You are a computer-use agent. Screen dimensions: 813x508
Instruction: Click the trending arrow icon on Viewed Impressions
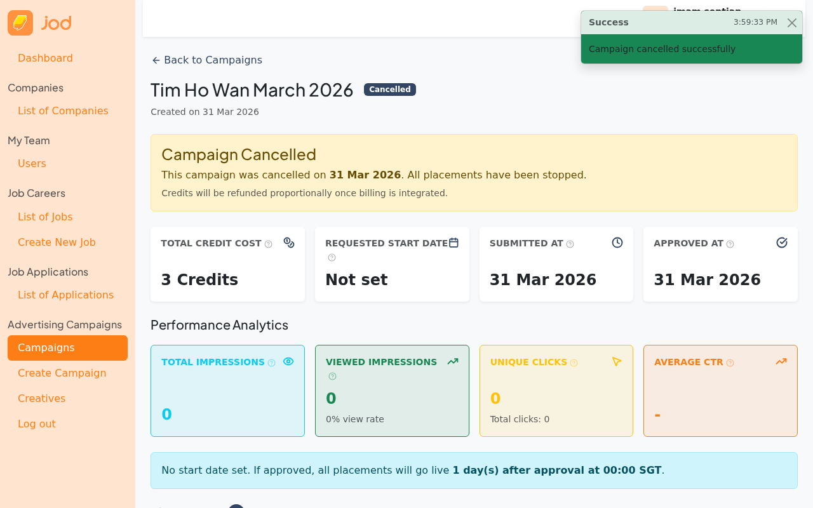[x=452, y=360]
